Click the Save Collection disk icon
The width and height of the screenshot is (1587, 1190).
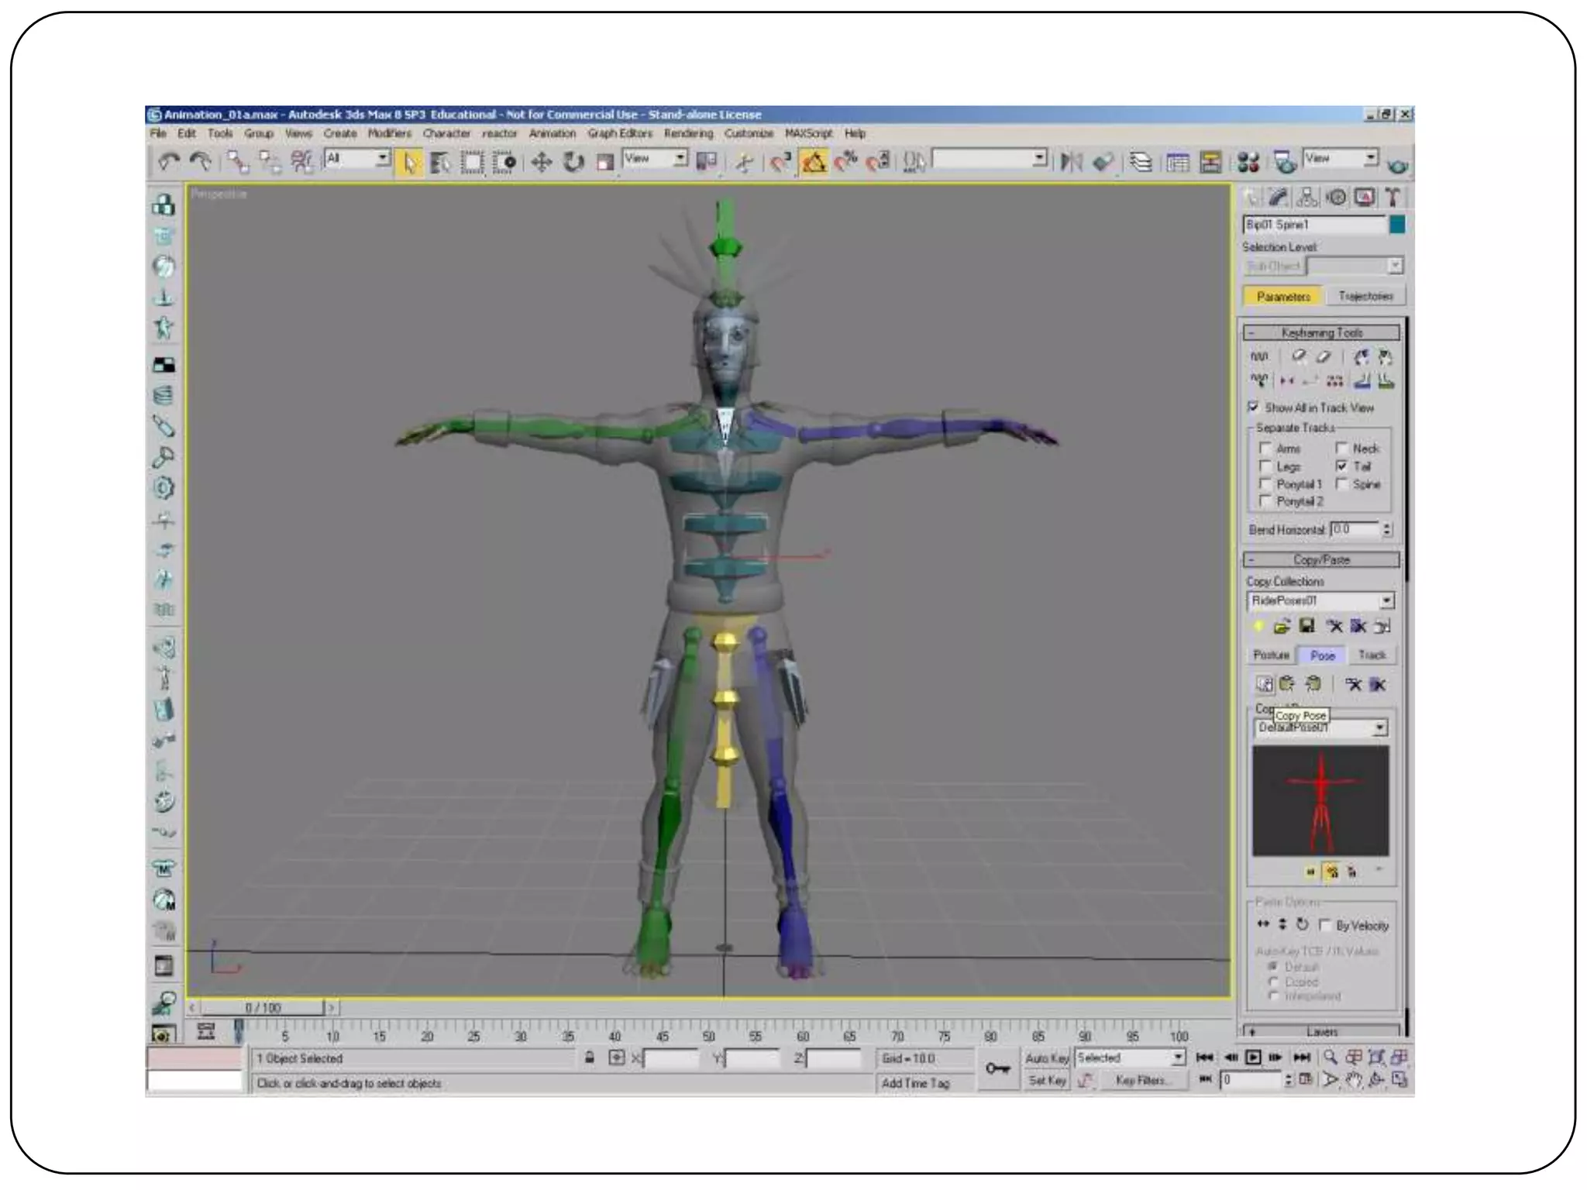[1307, 626]
